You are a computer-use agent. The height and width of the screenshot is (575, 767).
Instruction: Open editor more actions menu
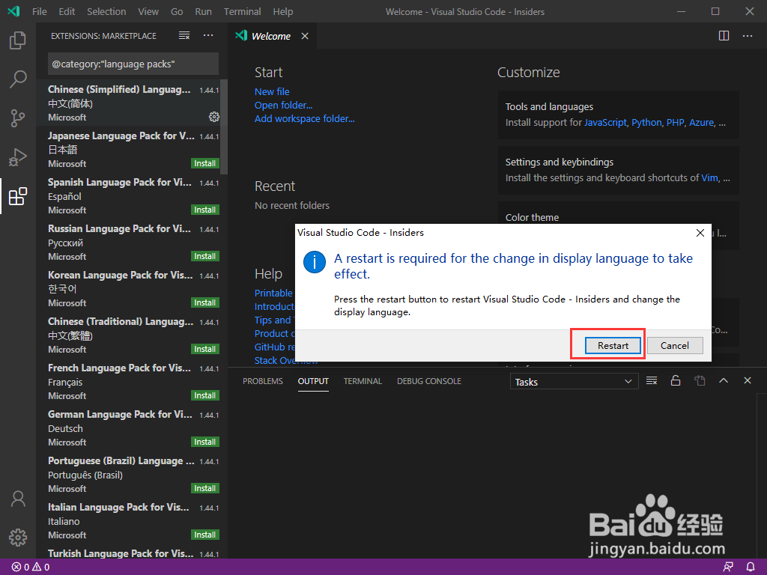(x=748, y=36)
